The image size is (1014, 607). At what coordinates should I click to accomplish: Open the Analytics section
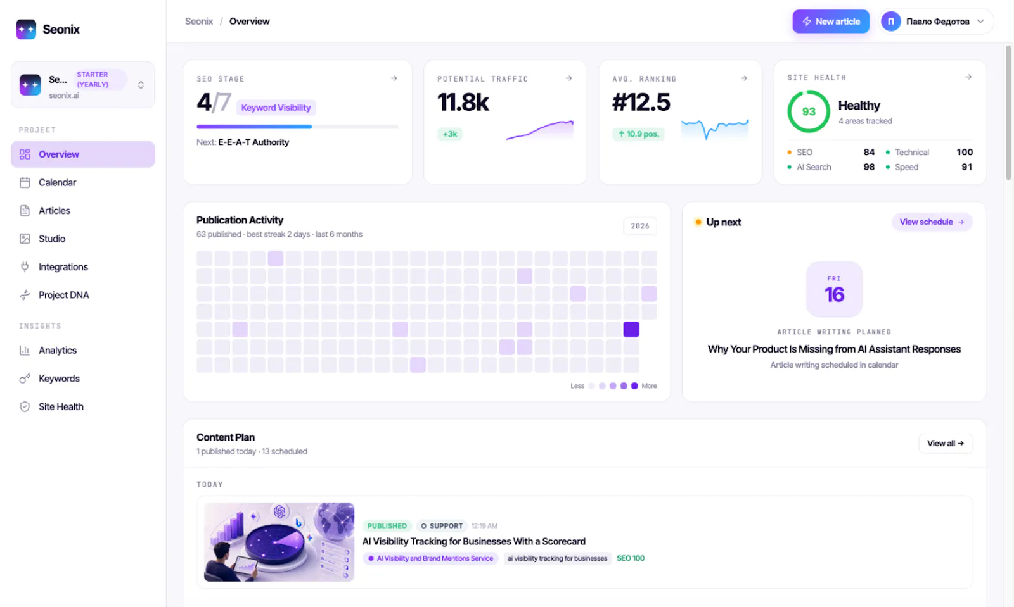pyautogui.click(x=83, y=350)
